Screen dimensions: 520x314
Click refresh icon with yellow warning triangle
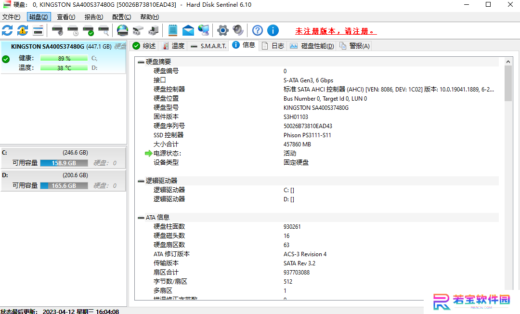click(x=23, y=30)
